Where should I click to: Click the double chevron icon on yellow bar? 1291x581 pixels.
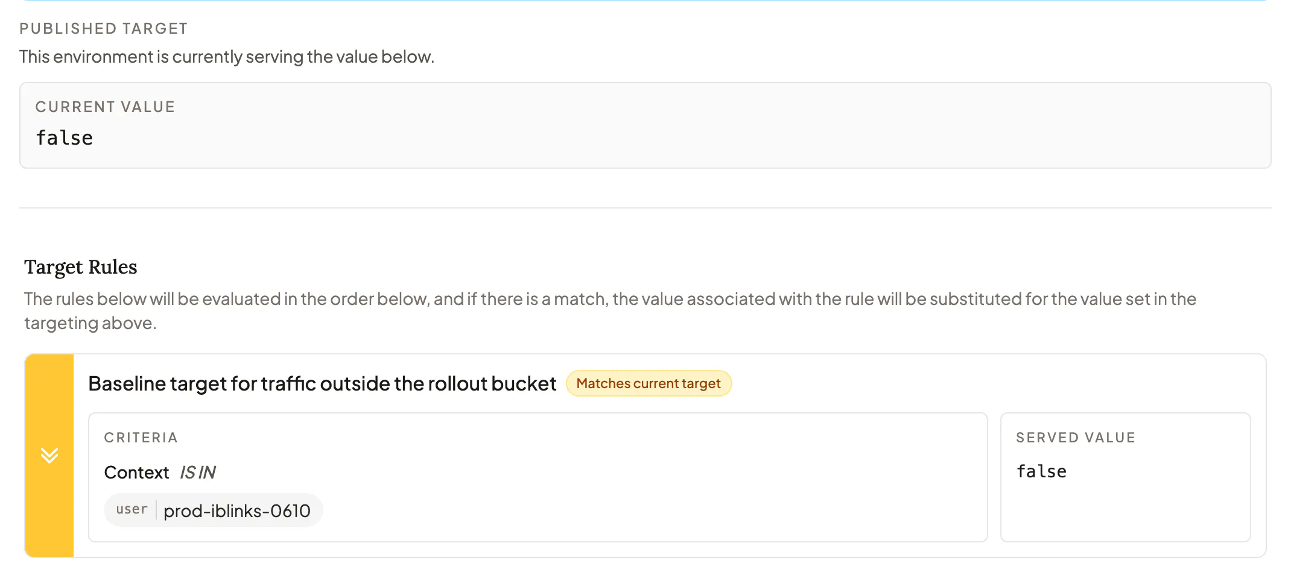[49, 455]
